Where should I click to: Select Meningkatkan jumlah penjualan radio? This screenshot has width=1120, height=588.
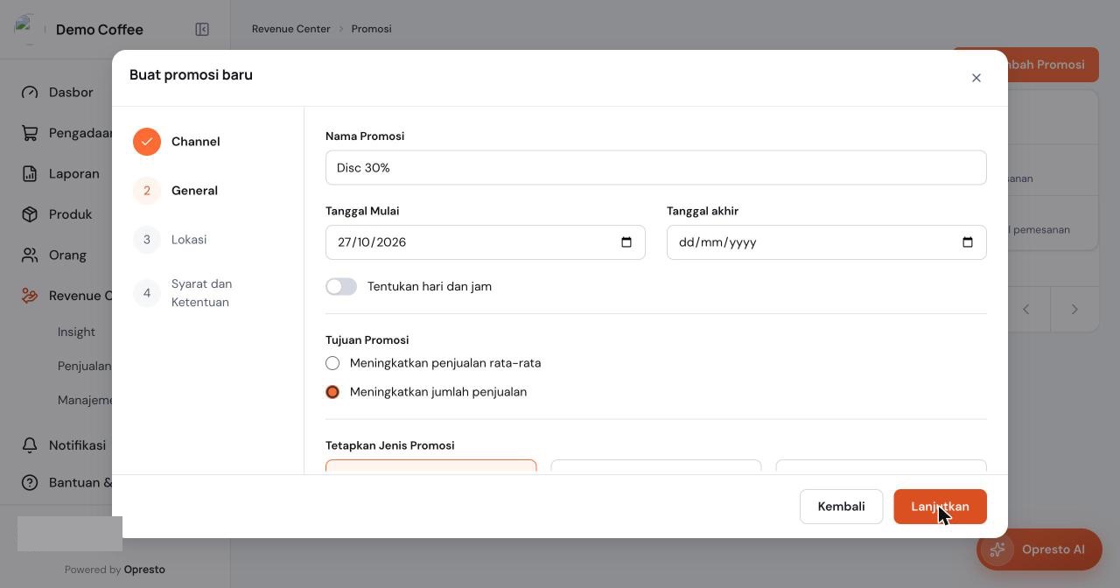coord(332,392)
